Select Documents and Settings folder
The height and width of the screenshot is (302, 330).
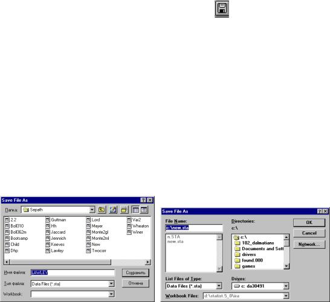pos(259,249)
